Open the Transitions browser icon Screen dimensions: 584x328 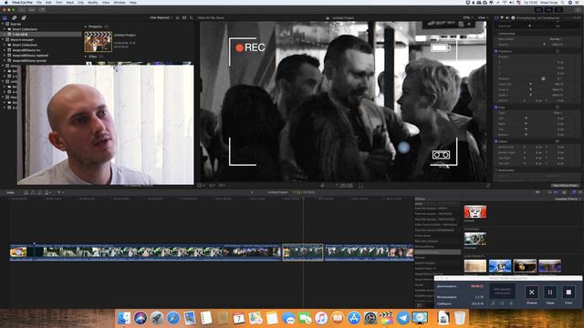580,192
